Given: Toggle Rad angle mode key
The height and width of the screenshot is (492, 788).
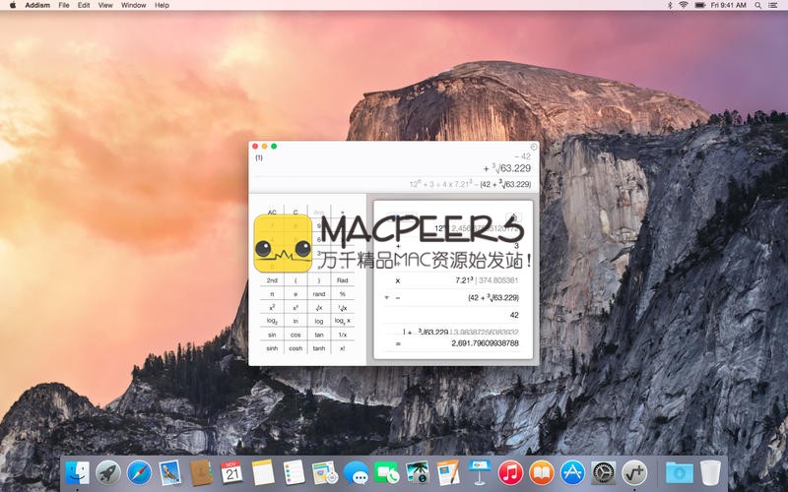Looking at the screenshot, I should coord(343,279).
